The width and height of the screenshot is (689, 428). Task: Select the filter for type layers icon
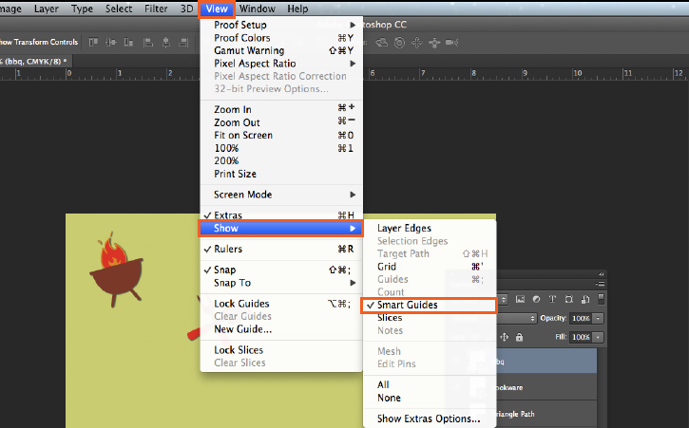pyautogui.click(x=552, y=299)
